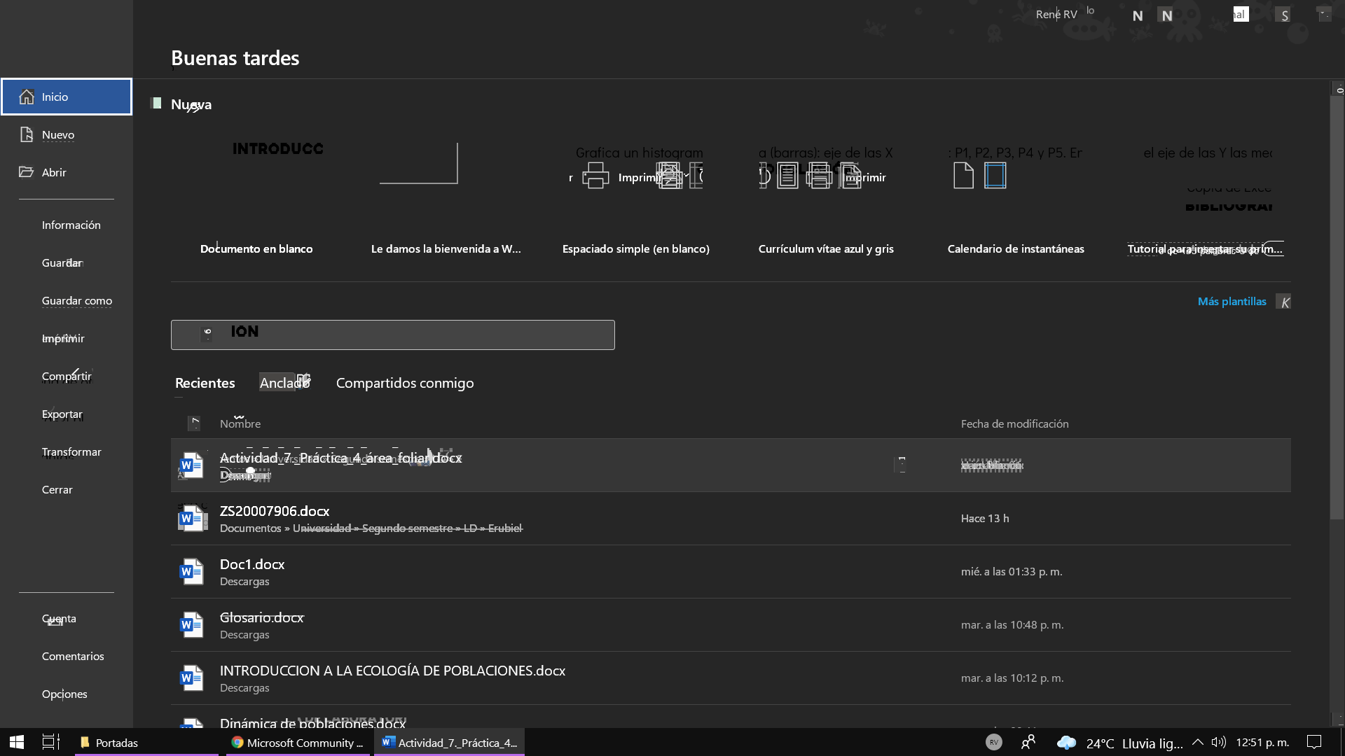Open INTRODUCCION A LA ECOLOGÍA DE POBLACIONES.docx

[392, 671]
